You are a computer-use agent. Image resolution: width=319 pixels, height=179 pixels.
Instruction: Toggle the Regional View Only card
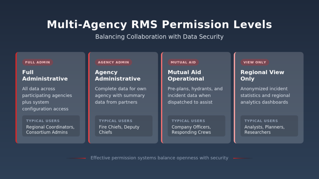[269, 97]
